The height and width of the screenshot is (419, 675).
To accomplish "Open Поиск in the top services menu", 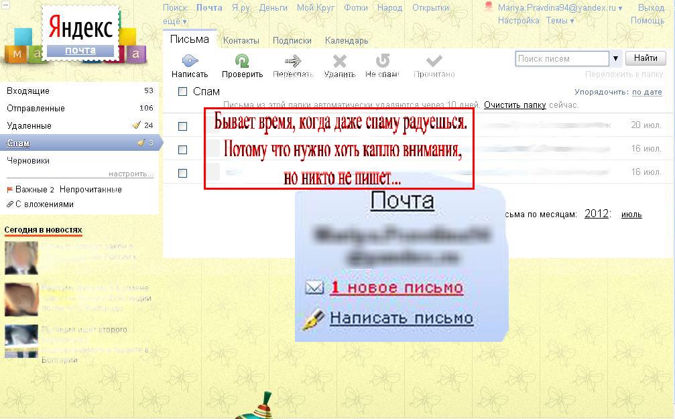I will [175, 8].
